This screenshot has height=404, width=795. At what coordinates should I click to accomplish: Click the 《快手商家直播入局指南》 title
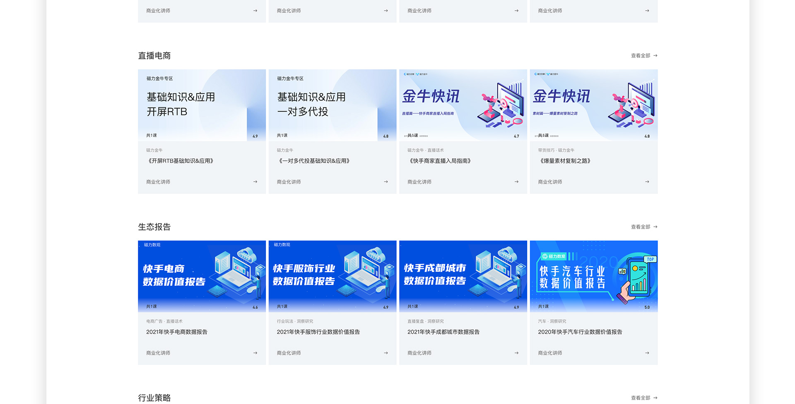click(x=440, y=161)
